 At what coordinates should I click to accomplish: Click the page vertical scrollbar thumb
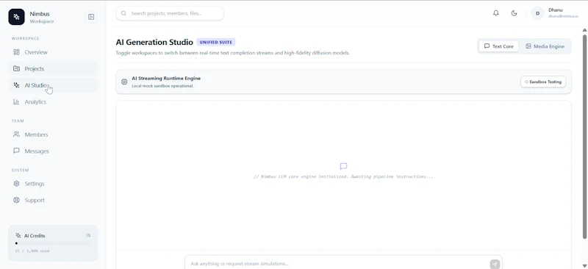(x=584, y=137)
